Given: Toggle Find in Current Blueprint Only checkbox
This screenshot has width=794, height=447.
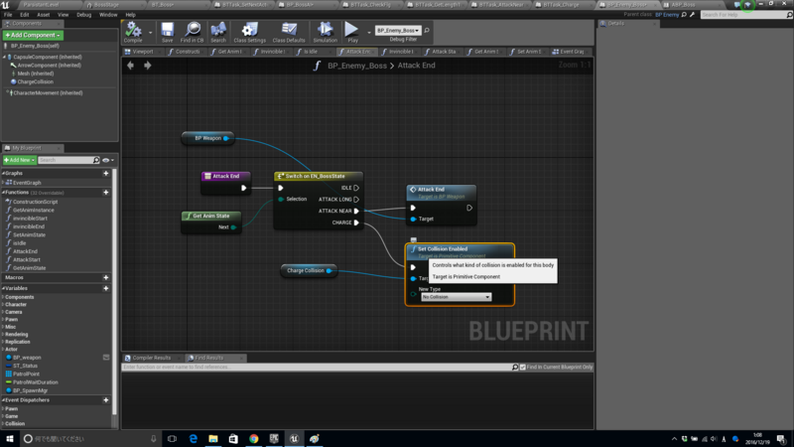Looking at the screenshot, I should pos(523,367).
